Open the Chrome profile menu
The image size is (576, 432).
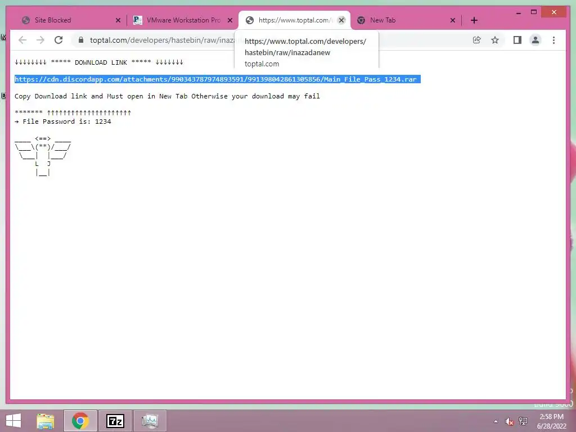535,40
